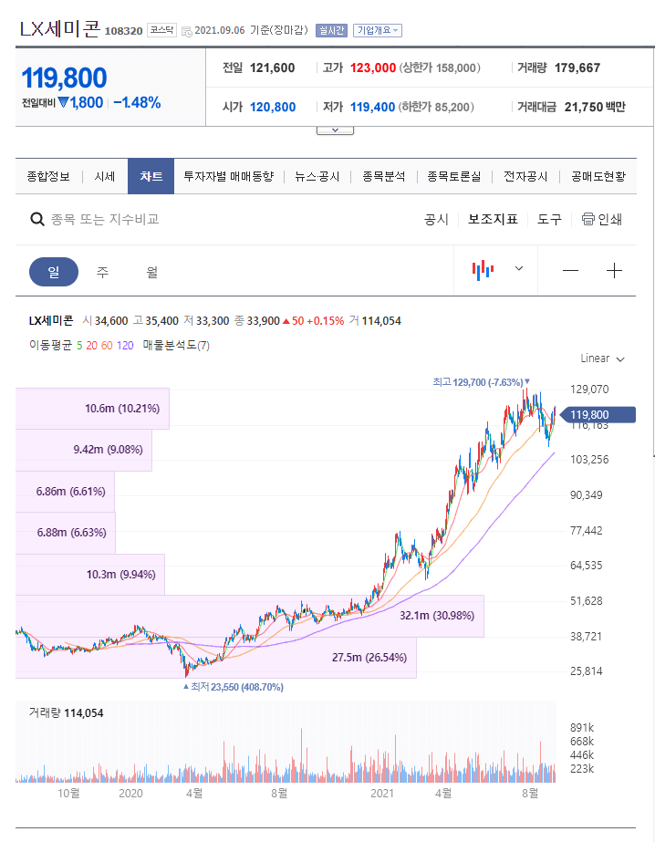The width and height of the screenshot is (655, 842).
Task: Click the 고가 123,000 value
Action: 372,68
